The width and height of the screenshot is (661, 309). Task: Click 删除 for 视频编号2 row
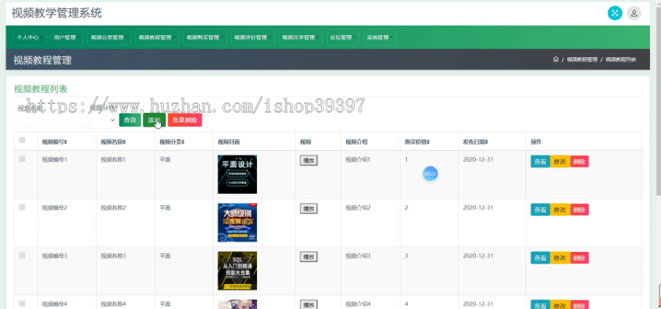click(579, 209)
